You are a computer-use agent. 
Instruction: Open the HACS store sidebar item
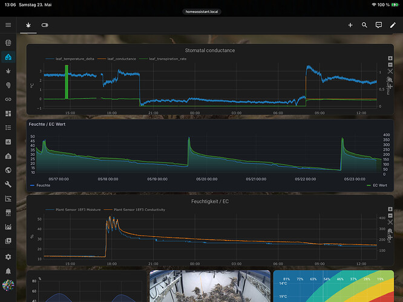[8, 213]
